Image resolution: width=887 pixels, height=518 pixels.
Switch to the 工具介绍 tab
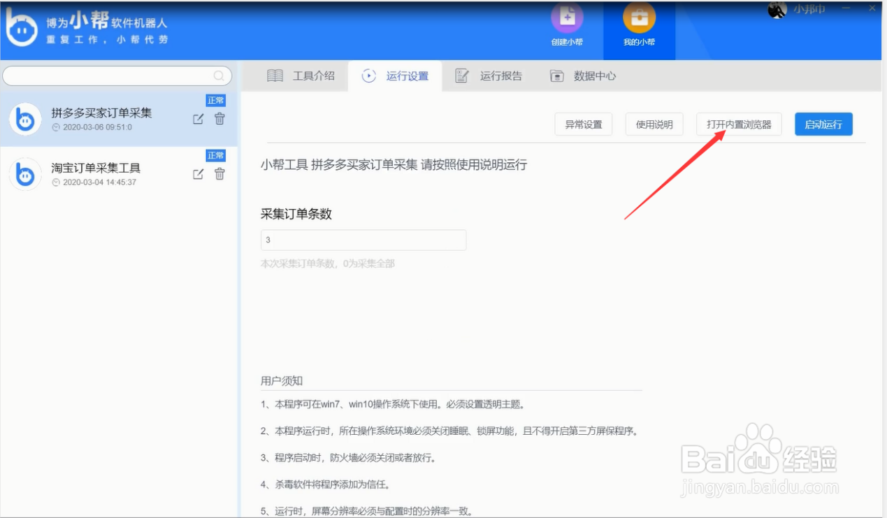point(301,75)
